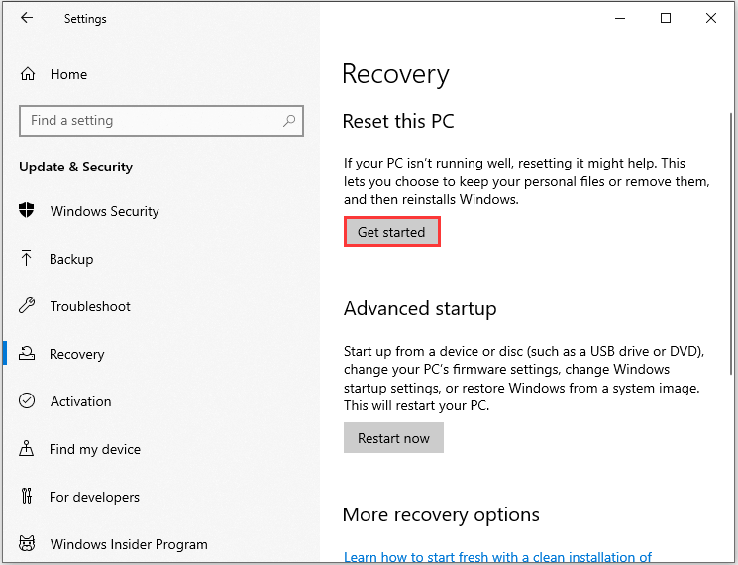Go to the Backup section
738x565 pixels.
point(71,259)
